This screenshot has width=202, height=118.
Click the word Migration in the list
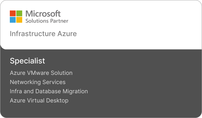coord(75,91)
